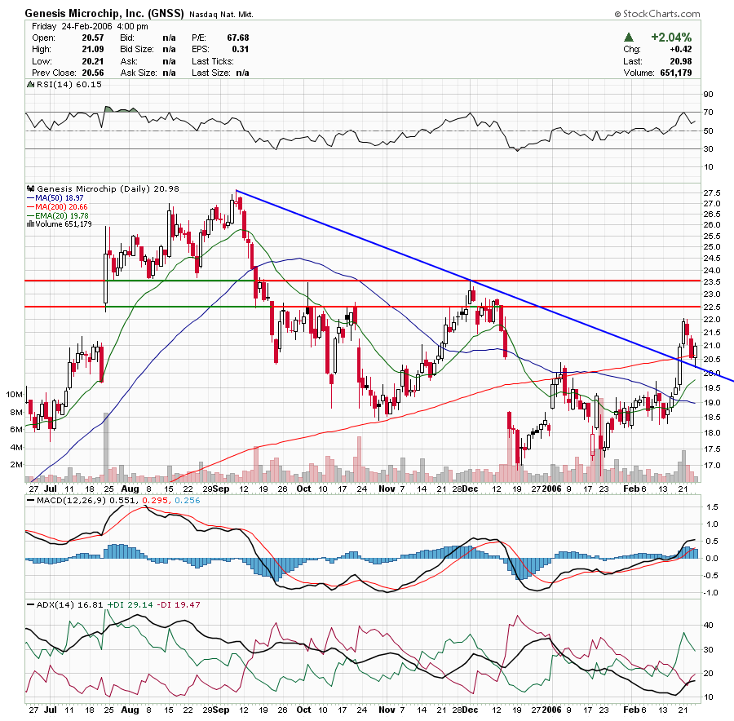734x721 pixels.
Task: Click the ADX(14) 16.81 label
Action: (x=70, y=605)
